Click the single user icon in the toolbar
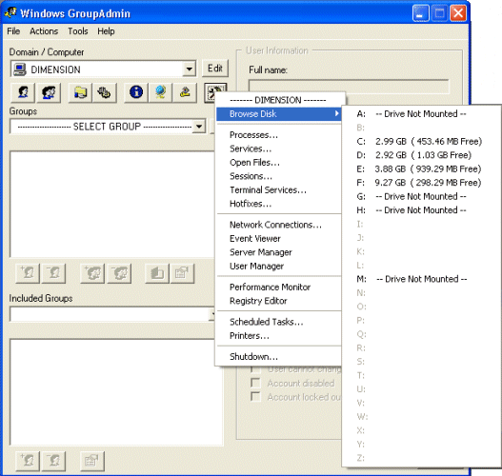 (23, 92)
